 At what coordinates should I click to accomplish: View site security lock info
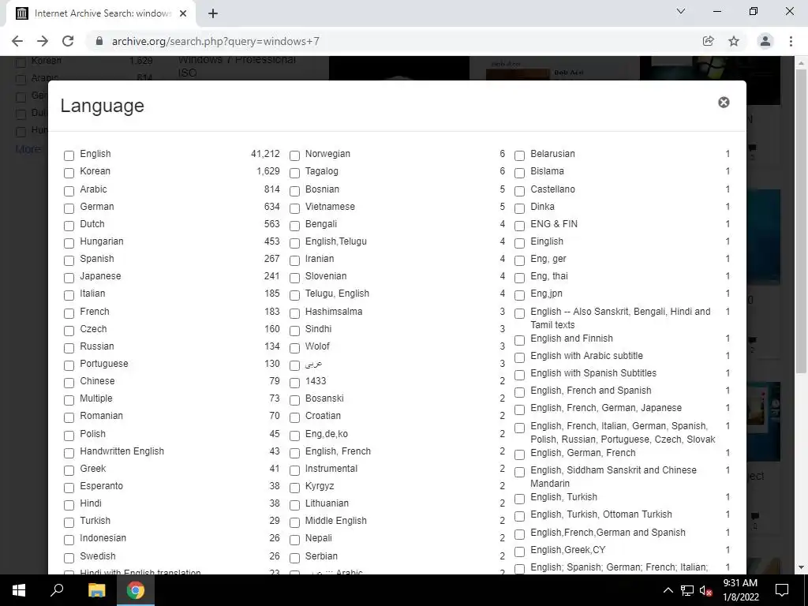pos(99,41)
